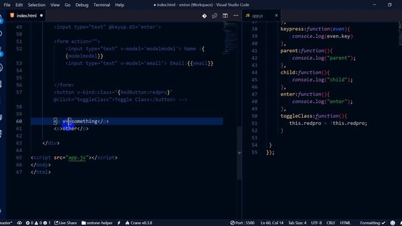Select encoding via UTF-8 indicator
402x226 pixels.
click(x=317, y=223)
